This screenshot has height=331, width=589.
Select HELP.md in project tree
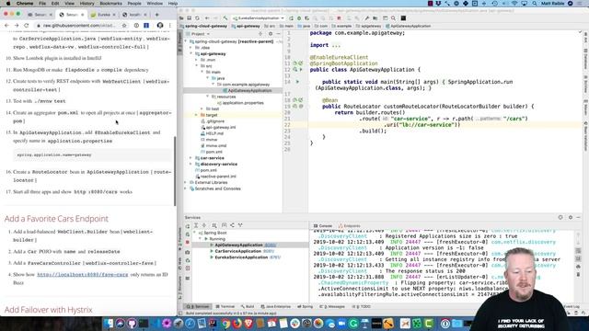pos(212,133)
